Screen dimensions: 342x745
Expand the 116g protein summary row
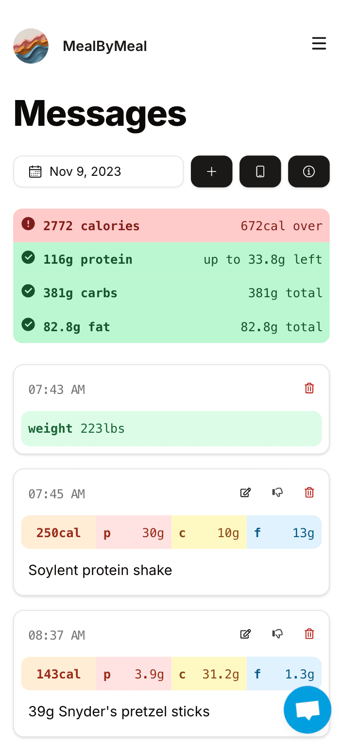click(171, 259)
